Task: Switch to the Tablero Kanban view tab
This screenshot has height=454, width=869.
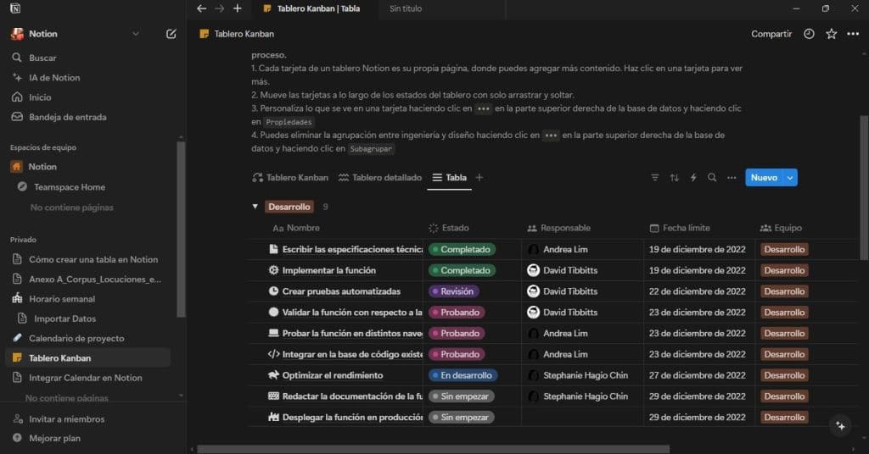Action: 290,178
